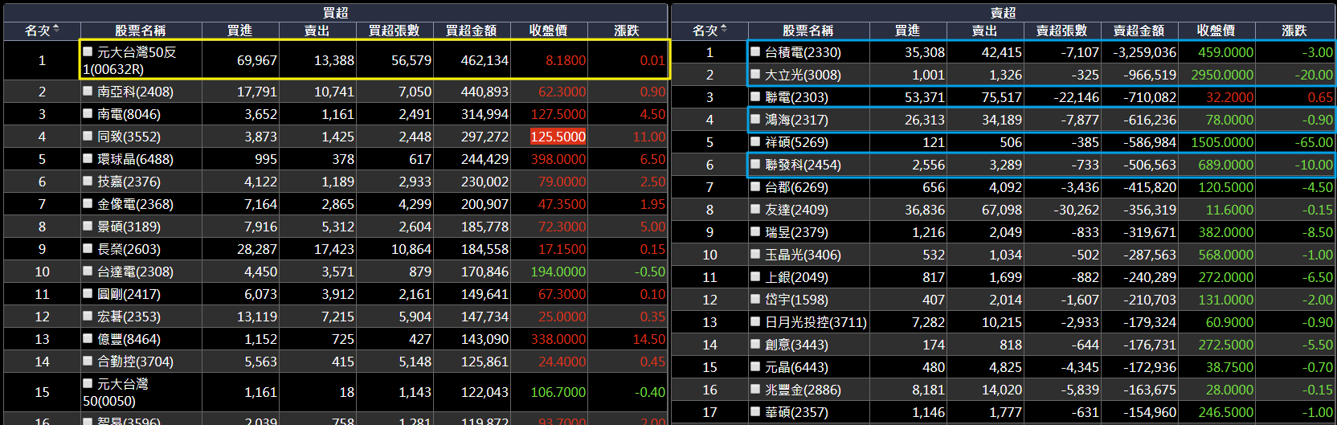1337x425 pixels.
Task: Mark the 岱宇(1598) checkbox
Action: click(755, 299)
